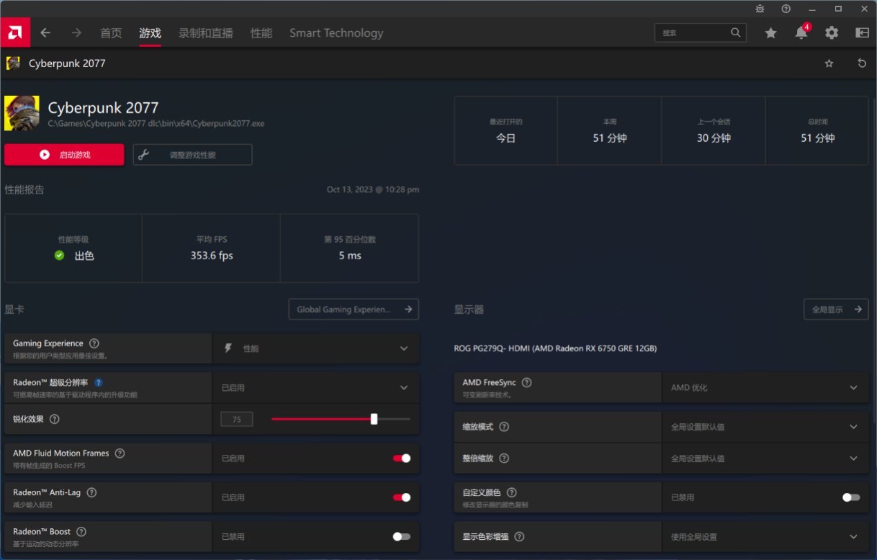The height and width of the screenshot is (560, 877).
Task: Click the Cyberpunk2077.exe file path
Action: (156, 124)
